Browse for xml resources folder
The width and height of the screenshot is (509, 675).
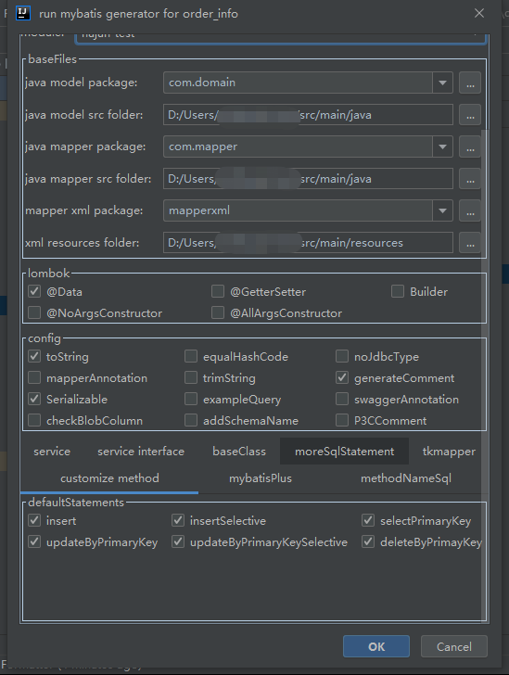(x=470, y=243)
